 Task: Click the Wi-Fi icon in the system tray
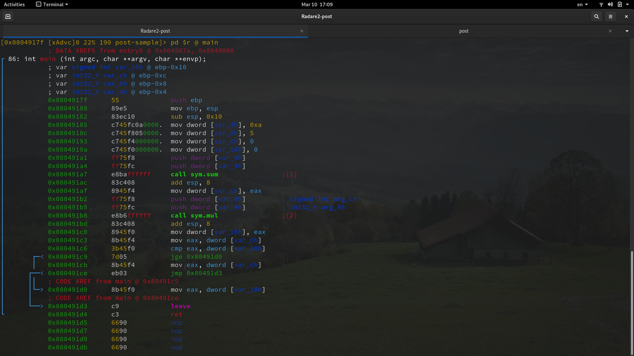[x=601, y=4]
